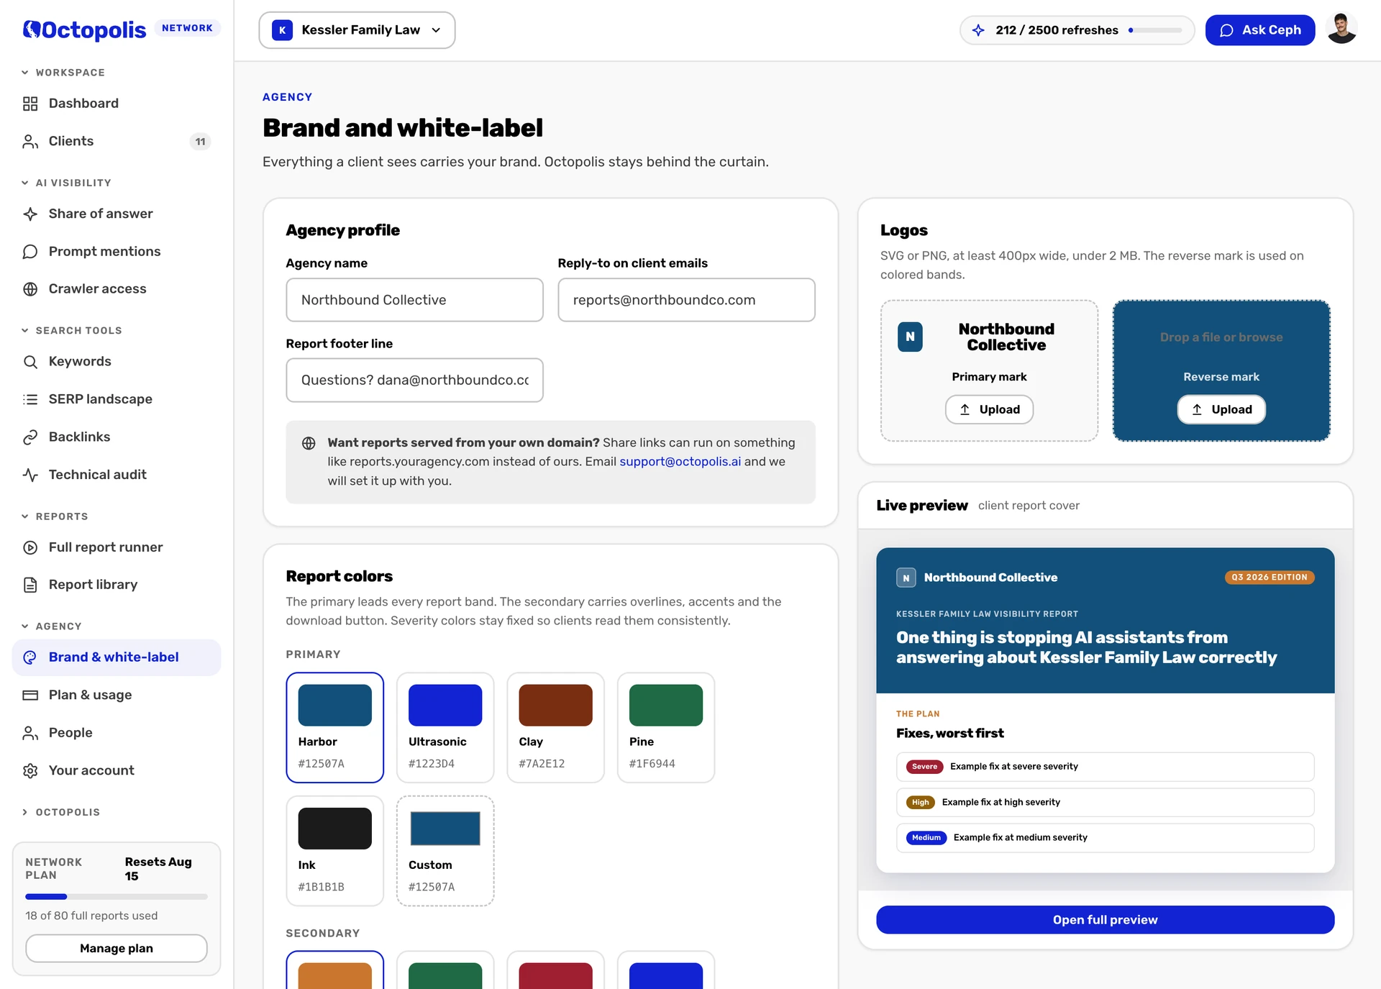Upload a Reverse mark logo

[1221, 409]
